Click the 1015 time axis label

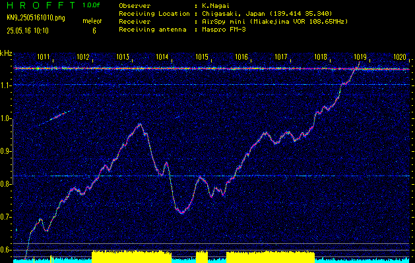[x=202, y=57]
